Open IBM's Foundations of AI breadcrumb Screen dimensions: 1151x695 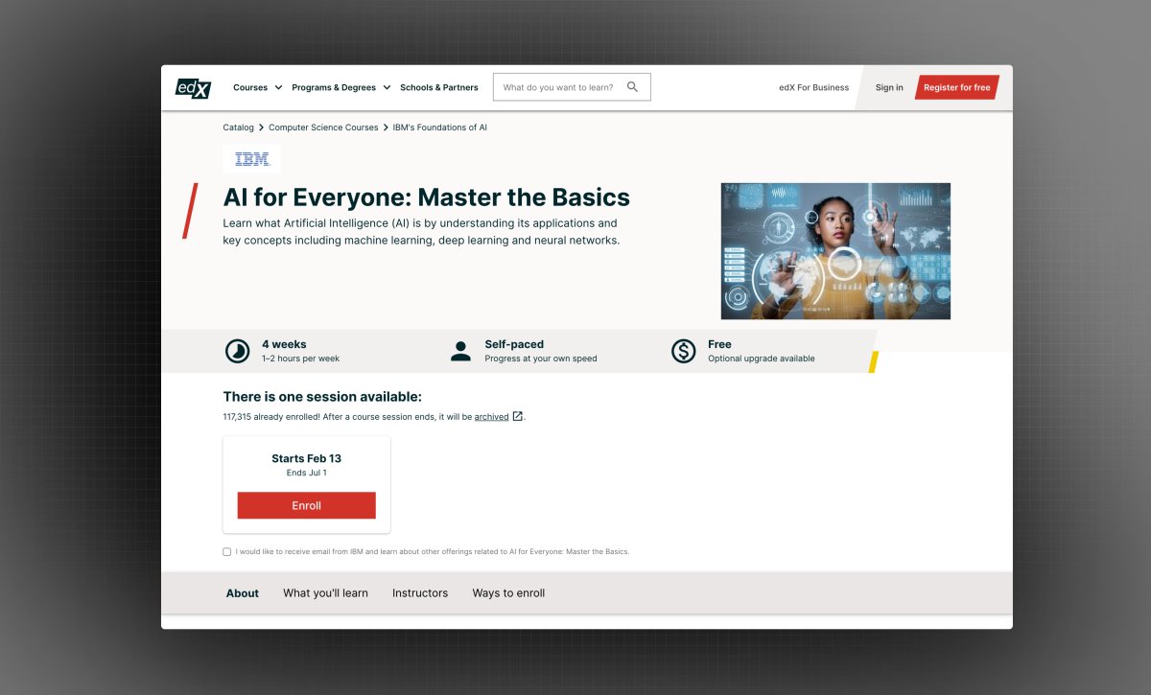(x=440, y=127)
